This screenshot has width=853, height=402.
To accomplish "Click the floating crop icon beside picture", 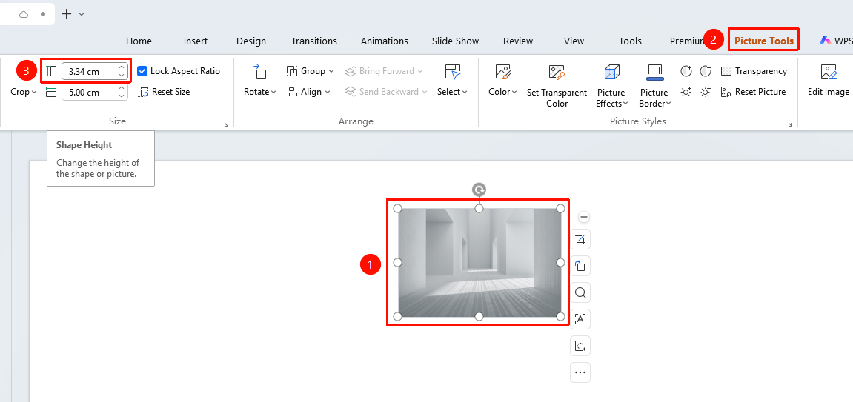I will click(580, 239).
